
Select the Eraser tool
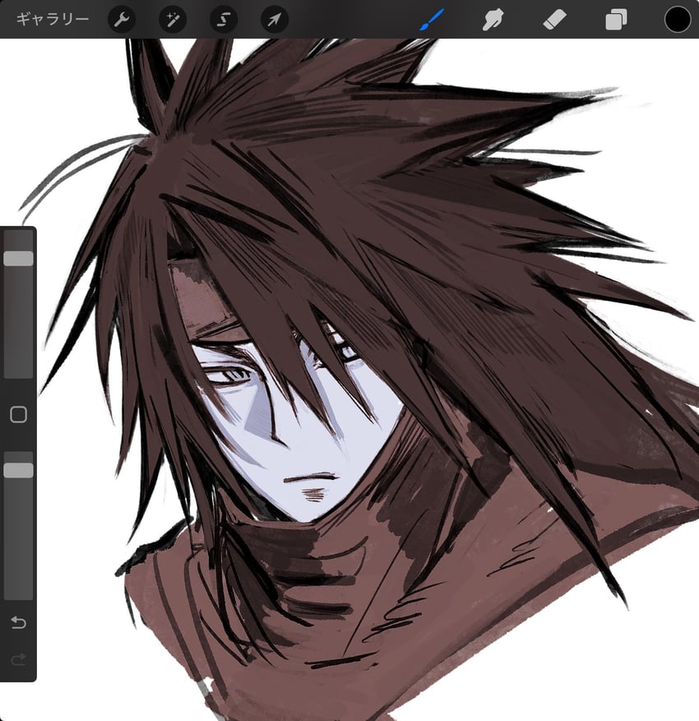click(x=554, y=21)
